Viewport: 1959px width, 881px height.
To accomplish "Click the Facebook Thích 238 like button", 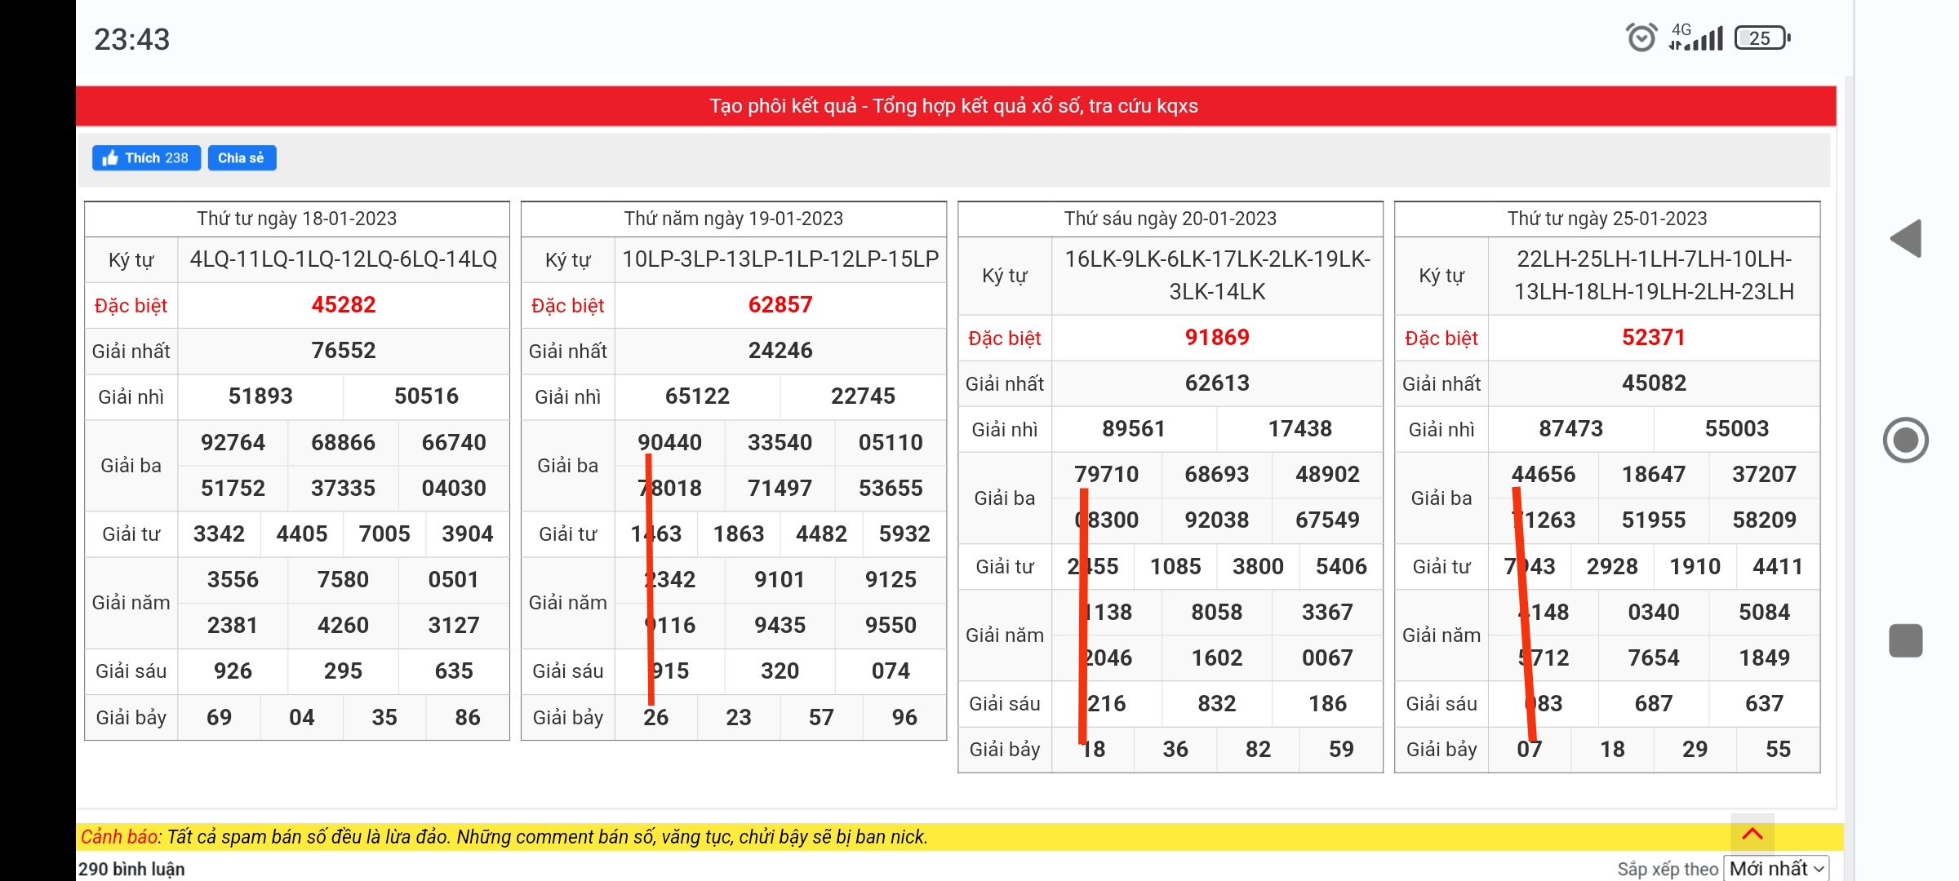I will coord(146,158).
